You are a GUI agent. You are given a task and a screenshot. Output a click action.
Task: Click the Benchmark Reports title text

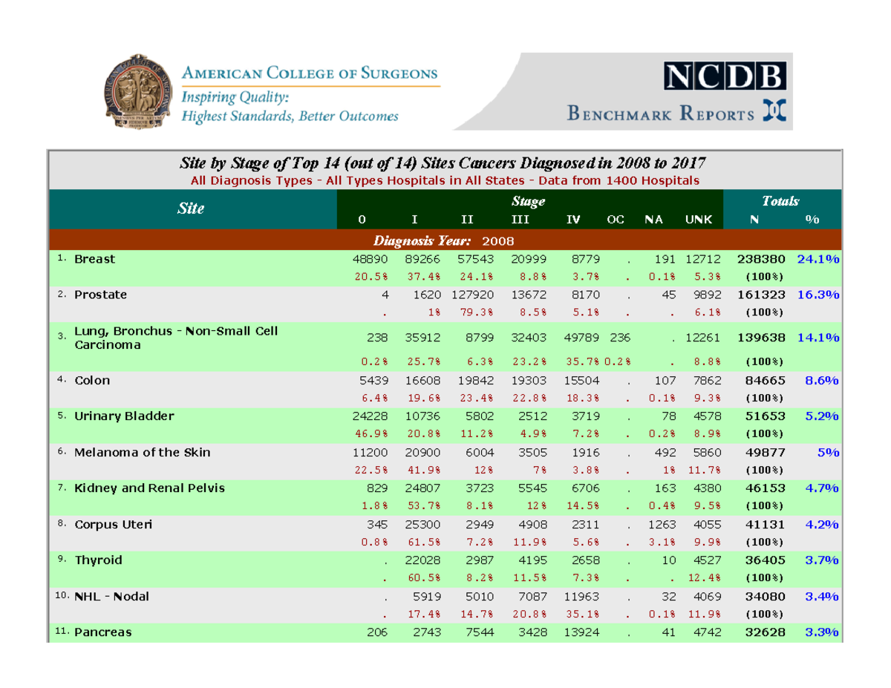661,114
